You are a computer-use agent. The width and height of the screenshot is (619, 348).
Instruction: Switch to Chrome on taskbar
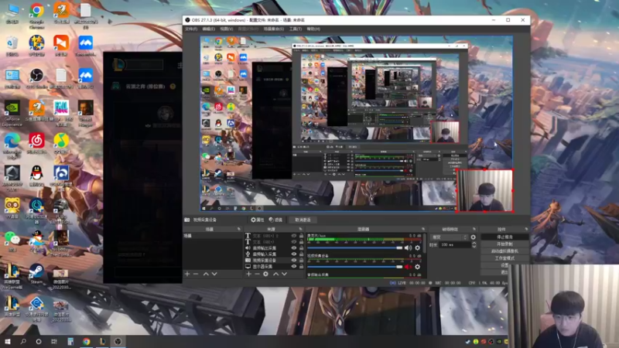tap(87, 341)
